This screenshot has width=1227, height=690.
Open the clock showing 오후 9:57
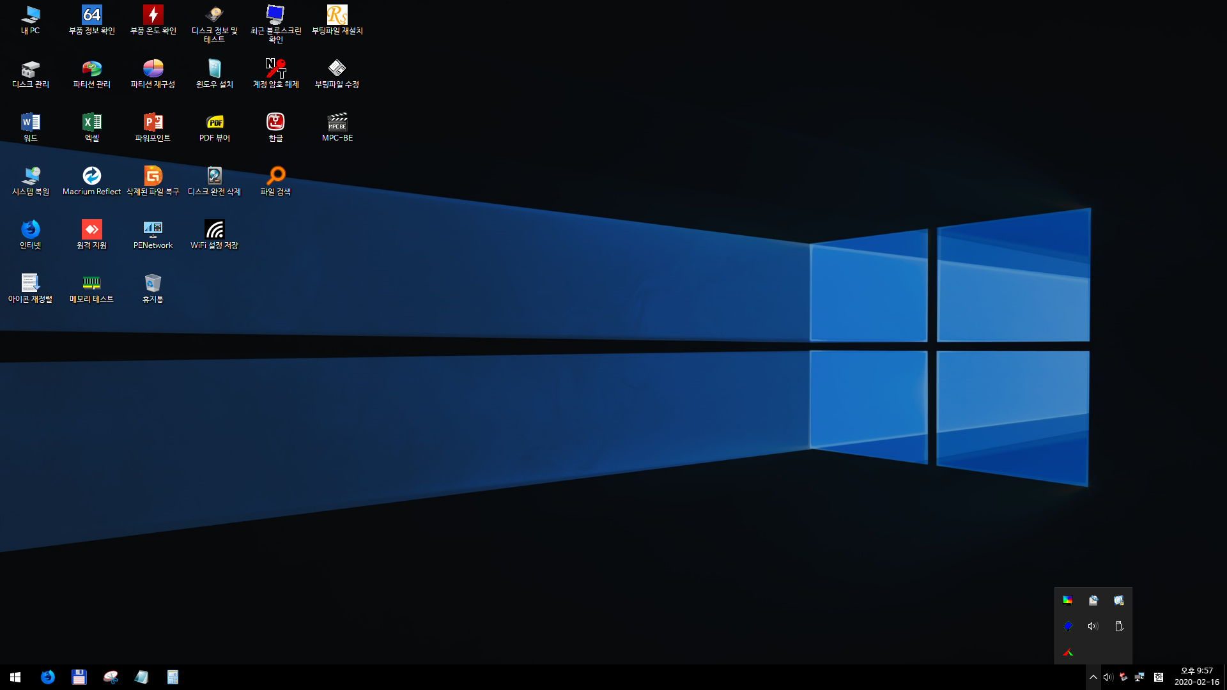click(1196, 677)
